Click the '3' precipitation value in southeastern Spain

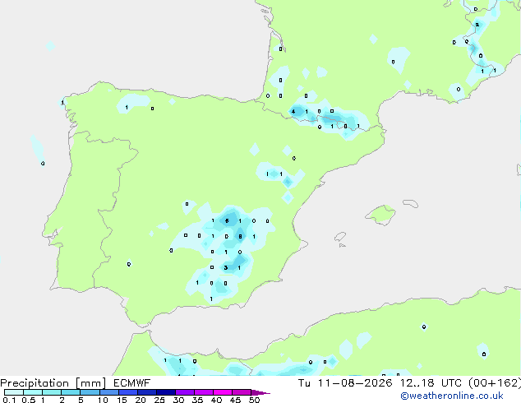click(226, 267)
